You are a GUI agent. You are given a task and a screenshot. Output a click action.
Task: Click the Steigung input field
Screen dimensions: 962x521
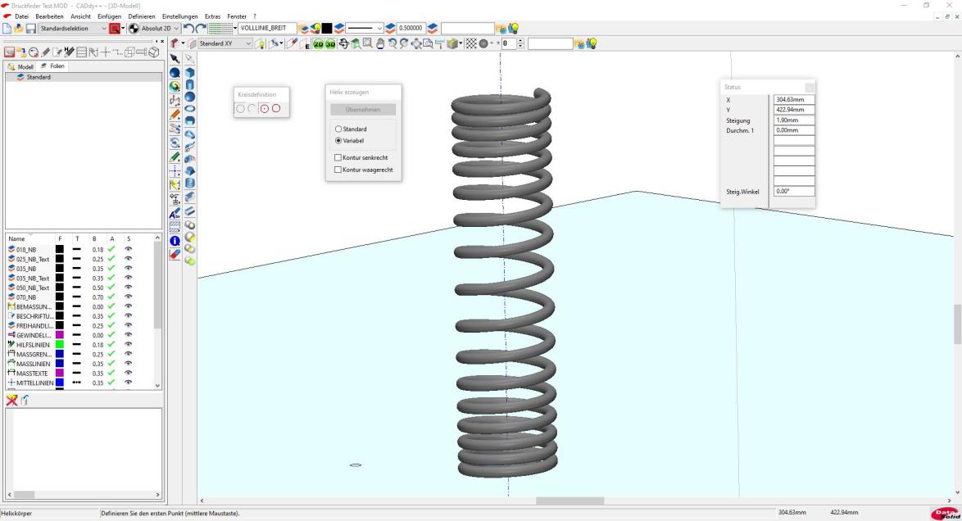(x=794, y=120)
